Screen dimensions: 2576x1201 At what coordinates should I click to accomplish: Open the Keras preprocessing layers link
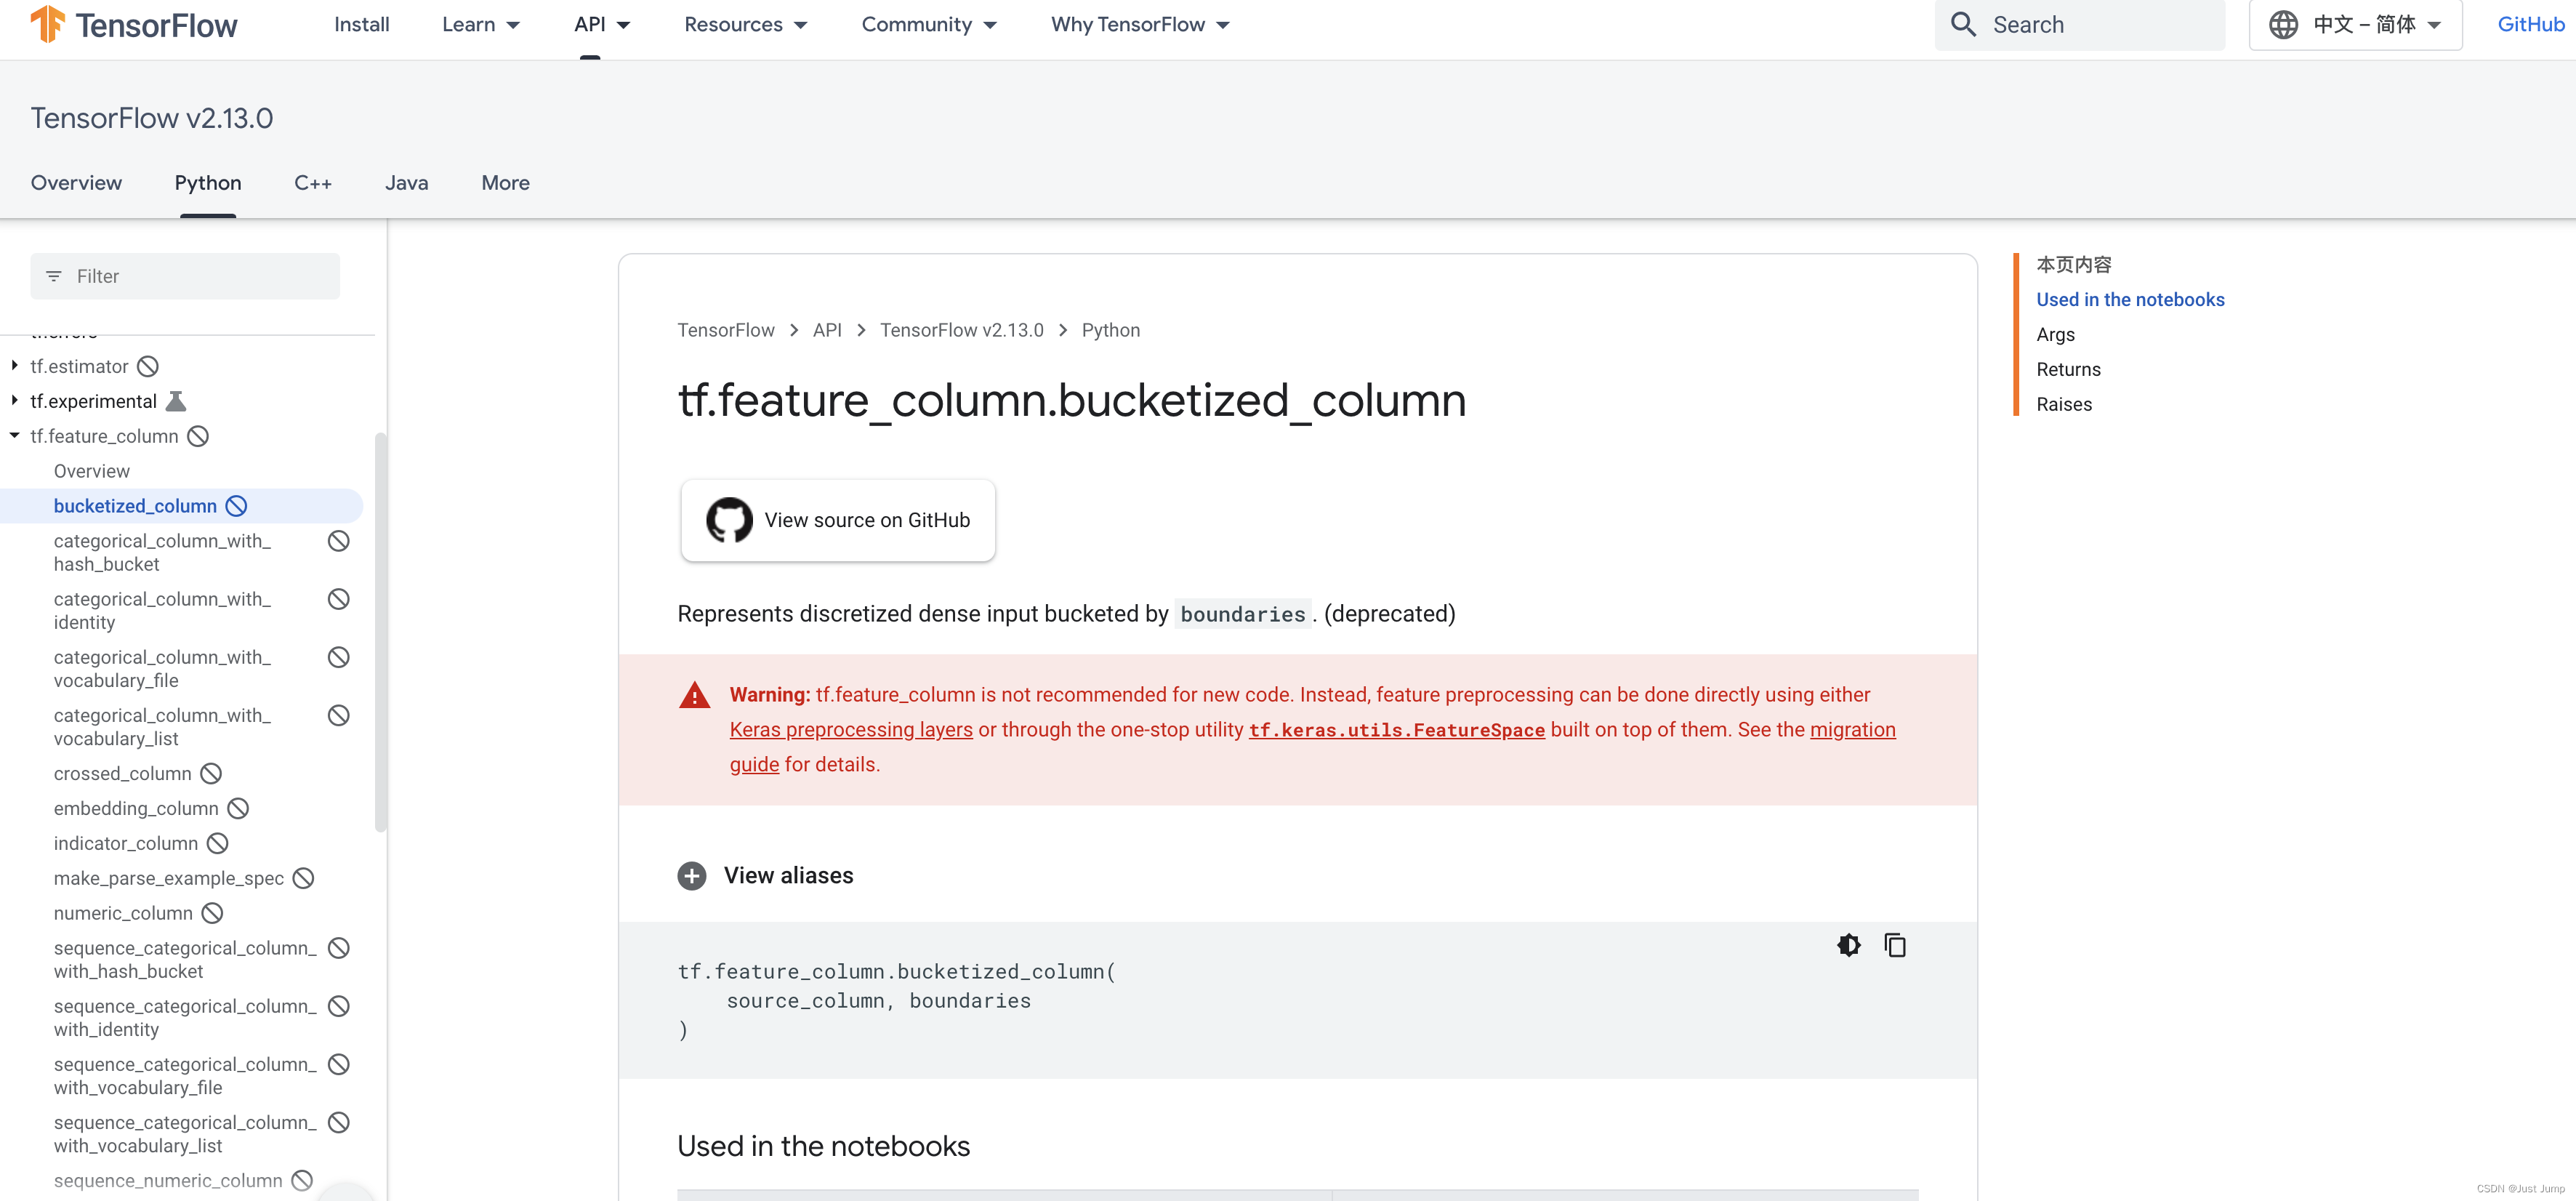point(850,729)
